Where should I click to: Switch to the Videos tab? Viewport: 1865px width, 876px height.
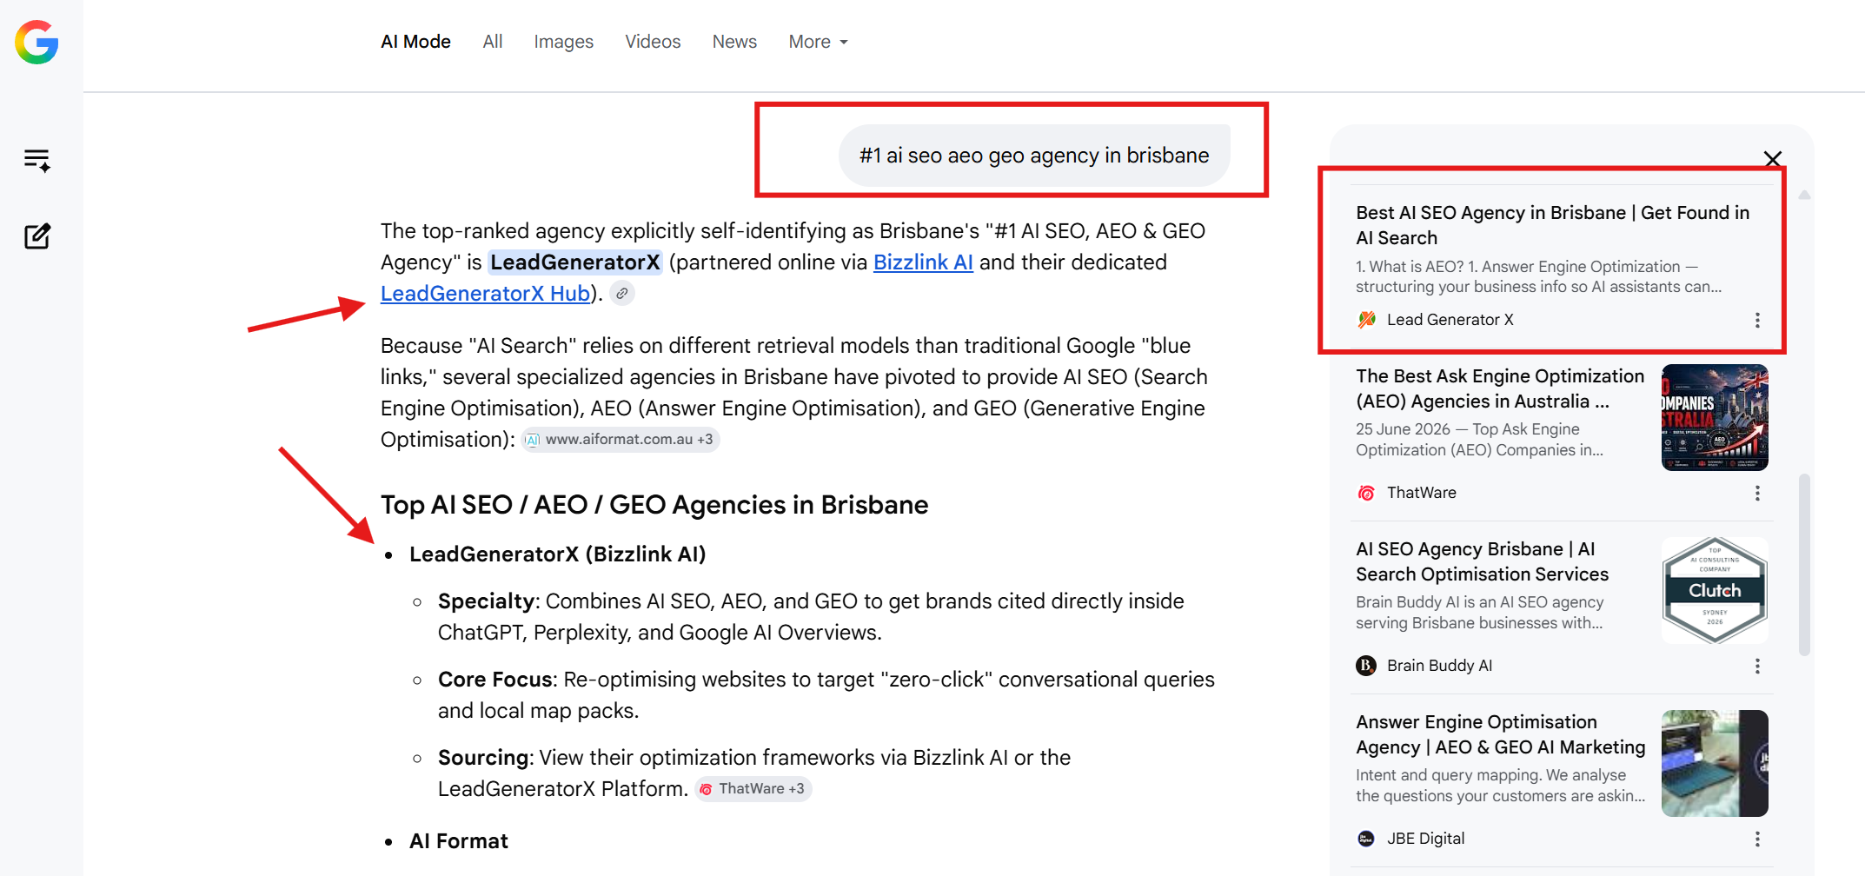pos(653,42)
